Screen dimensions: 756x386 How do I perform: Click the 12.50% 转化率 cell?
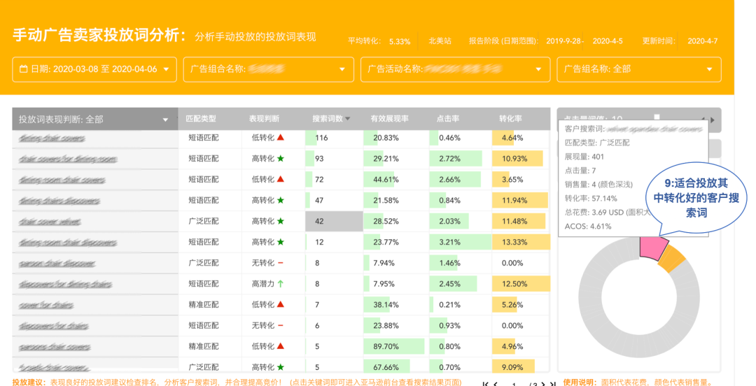point(521,284)
